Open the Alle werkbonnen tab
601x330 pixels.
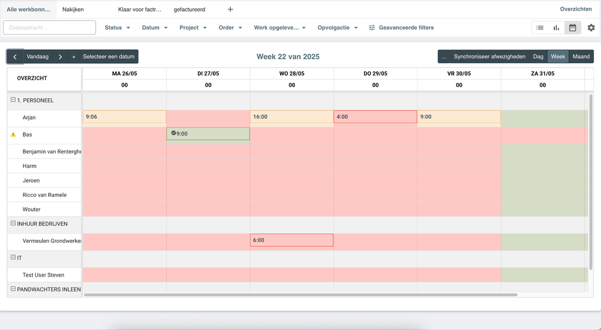28,9
